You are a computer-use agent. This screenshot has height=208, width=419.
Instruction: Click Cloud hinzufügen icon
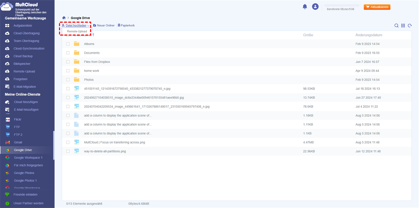point(7,102)
